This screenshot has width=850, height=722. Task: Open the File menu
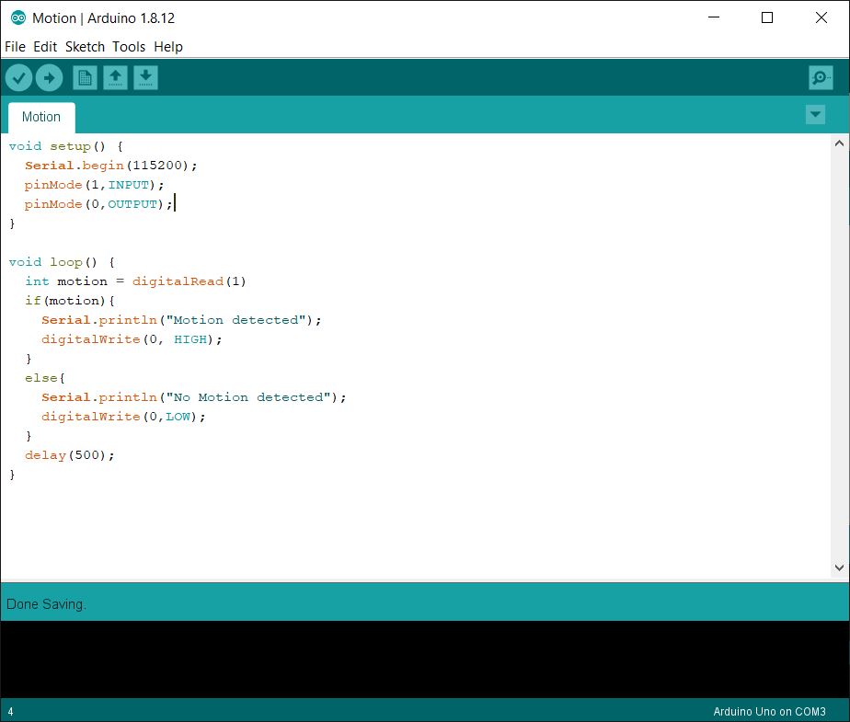coord(15,47)
